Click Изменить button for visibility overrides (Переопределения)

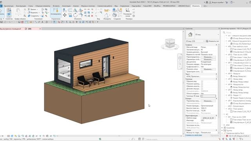click(x=208, y=57)
